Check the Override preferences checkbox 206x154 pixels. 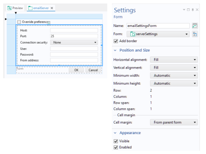pyautogui.click(x=19, y=22)
